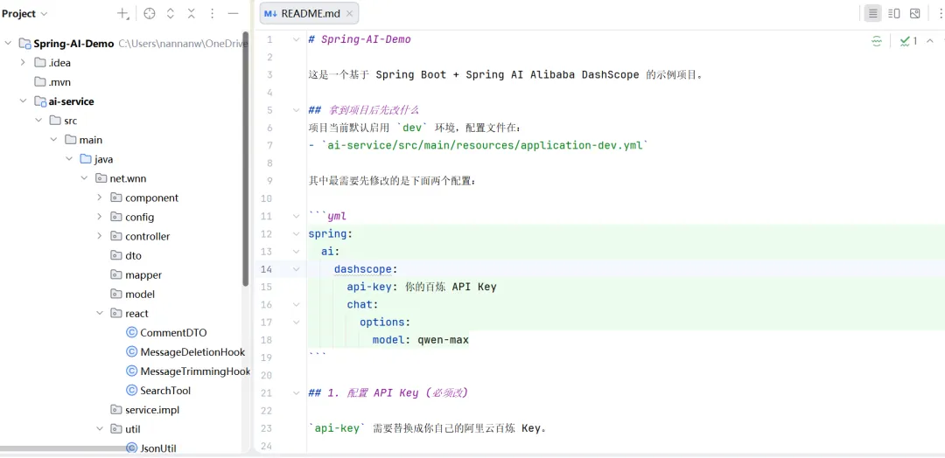
Task: Expand the controller package
Action: [x=100, y=237]
